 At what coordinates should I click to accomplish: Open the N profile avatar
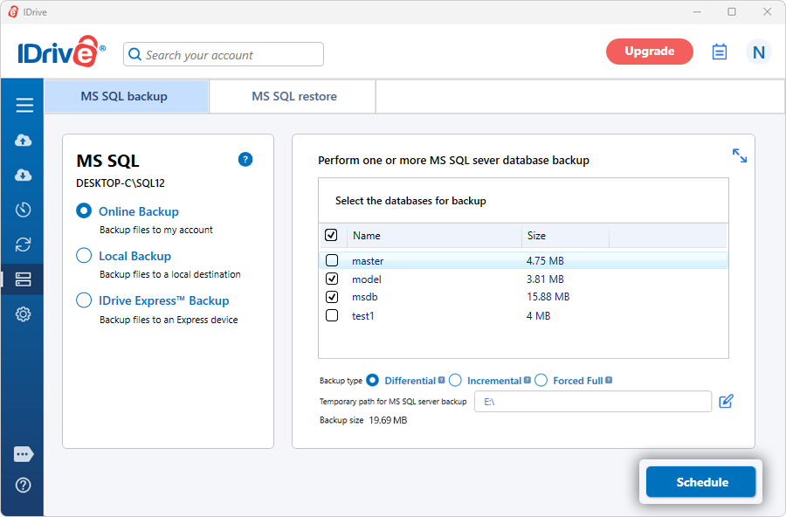758,52
